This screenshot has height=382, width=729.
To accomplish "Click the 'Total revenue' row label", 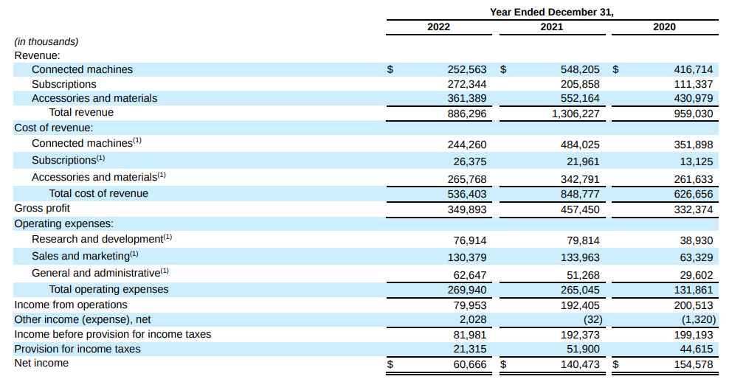I will (81, 113).
